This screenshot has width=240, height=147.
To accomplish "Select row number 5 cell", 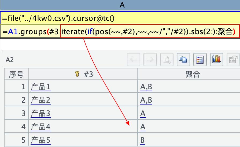I will [x=16, y=139].
